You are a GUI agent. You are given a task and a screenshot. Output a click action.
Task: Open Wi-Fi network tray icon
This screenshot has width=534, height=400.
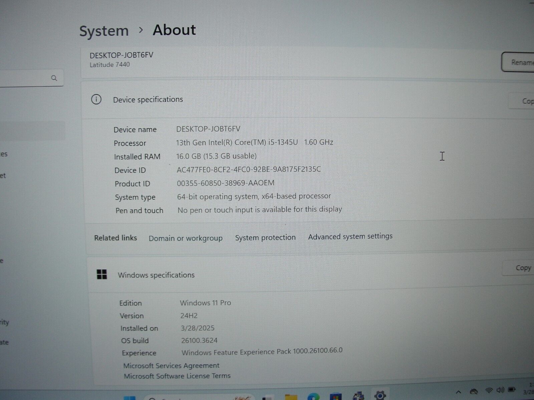coord(489,390)
